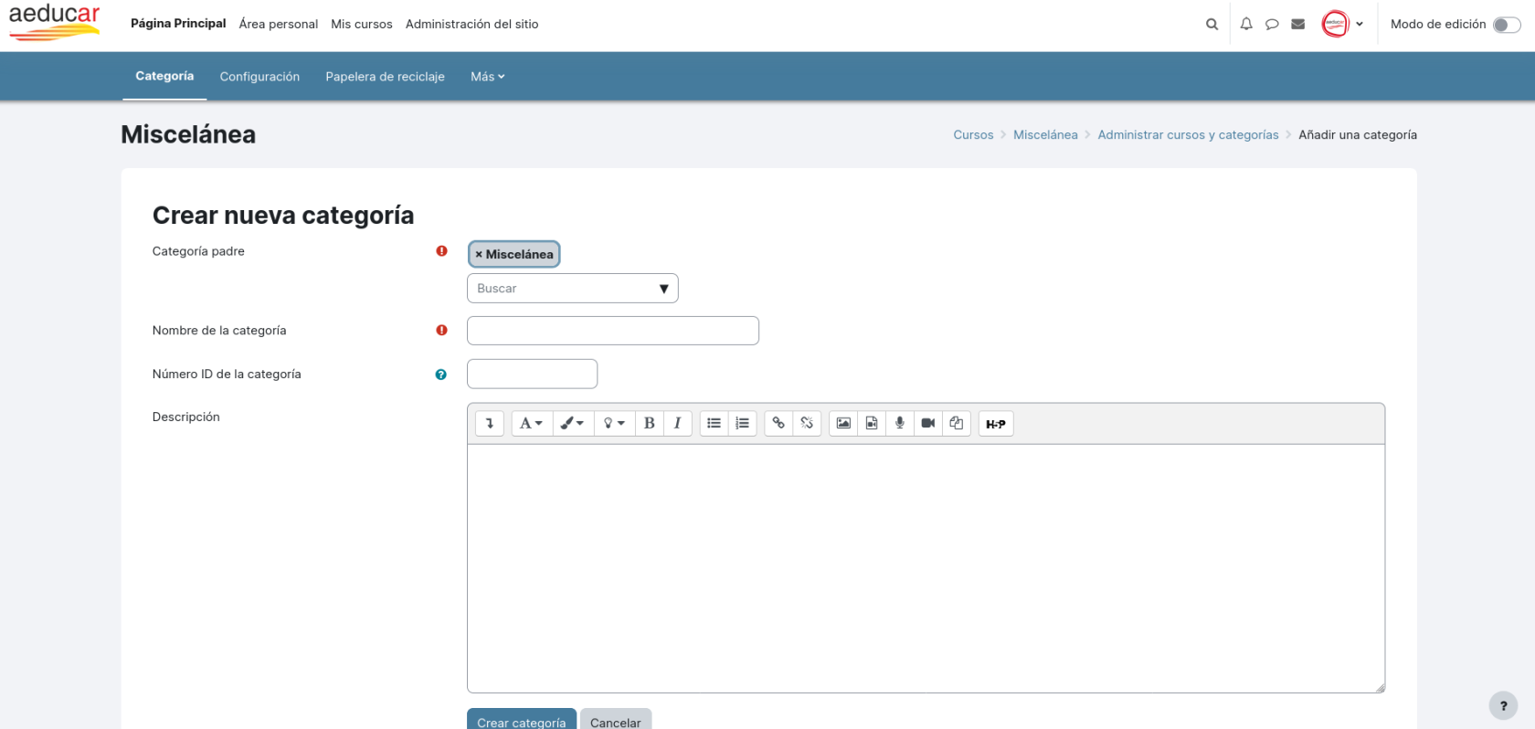Open Mis cursos

[x=362, y=25]
